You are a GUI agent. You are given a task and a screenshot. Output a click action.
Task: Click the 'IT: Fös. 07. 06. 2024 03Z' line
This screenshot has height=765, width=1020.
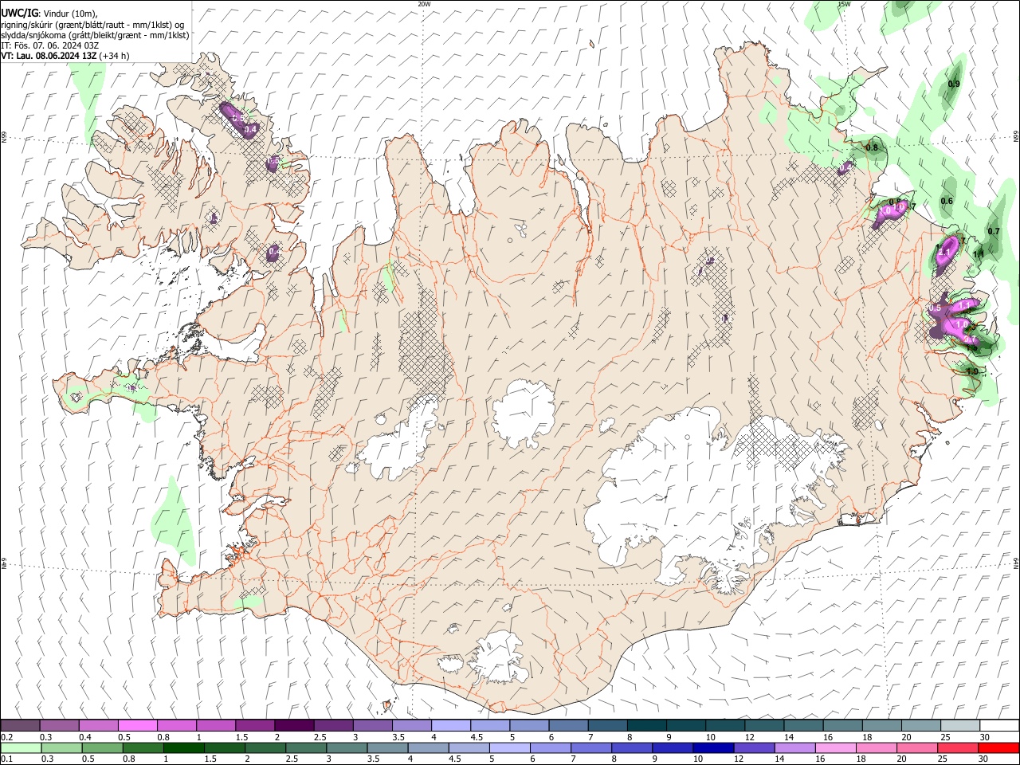(x=49, y=45)
